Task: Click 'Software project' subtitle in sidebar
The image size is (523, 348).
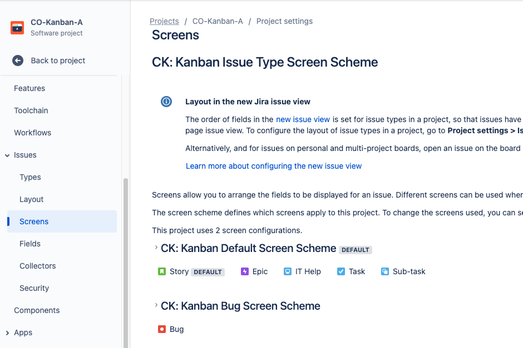Action: (57, 33)
